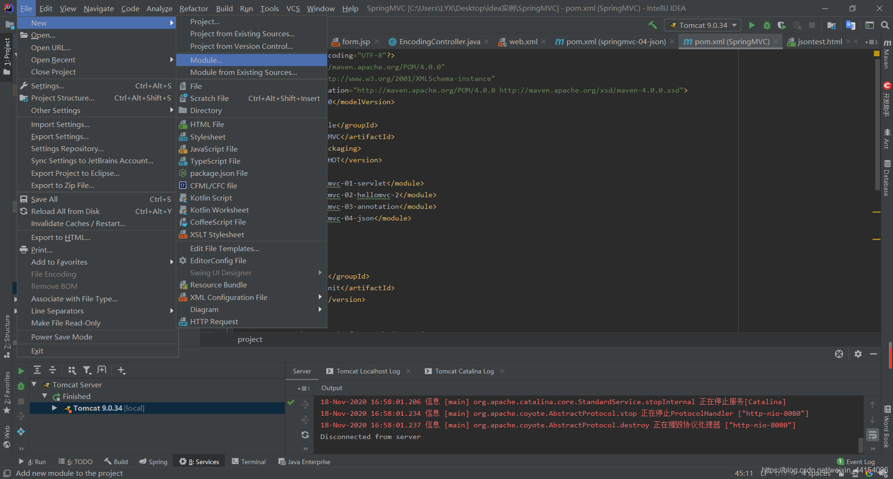The image size is (893, 479).
Task: Open the Event Log
Action: click(x=856, y=462)
